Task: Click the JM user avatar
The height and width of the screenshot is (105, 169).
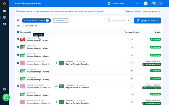Action: pyautogui.click(x=146, y=4)
